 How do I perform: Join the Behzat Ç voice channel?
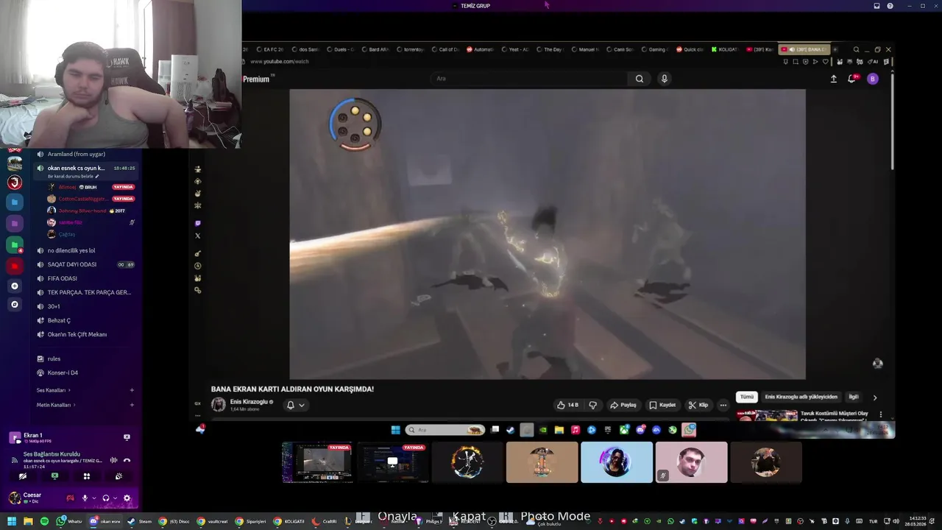59,320
